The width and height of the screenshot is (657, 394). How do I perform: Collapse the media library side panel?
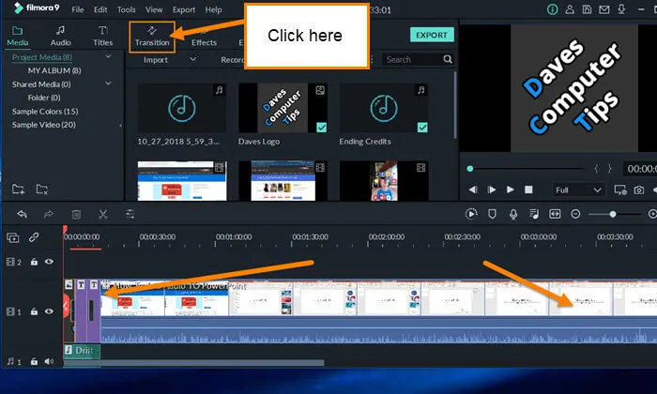click(121, 125)
